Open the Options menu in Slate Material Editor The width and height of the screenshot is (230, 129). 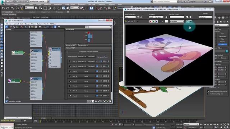[40, 24]
